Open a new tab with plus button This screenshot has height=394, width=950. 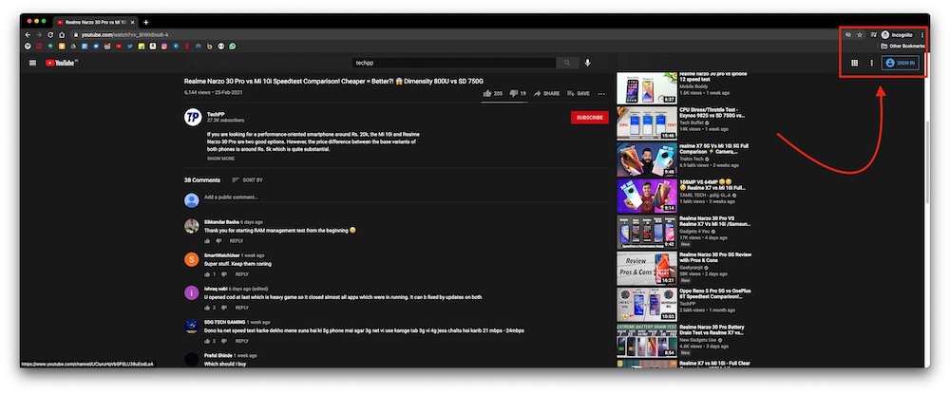pos(146,23)
